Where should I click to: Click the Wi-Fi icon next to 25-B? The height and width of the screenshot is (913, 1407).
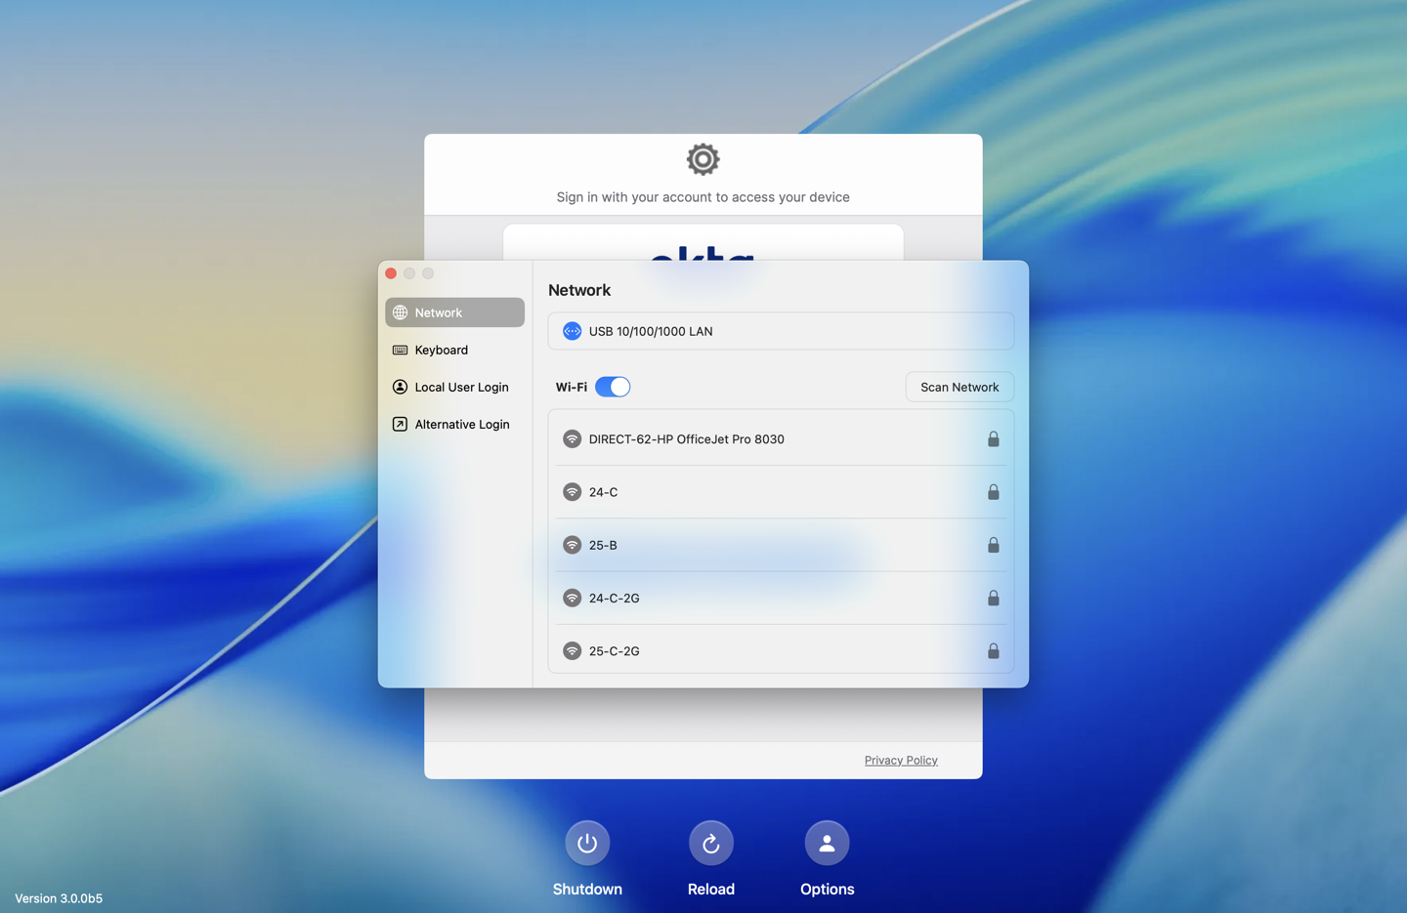click(x=572, y=545)
